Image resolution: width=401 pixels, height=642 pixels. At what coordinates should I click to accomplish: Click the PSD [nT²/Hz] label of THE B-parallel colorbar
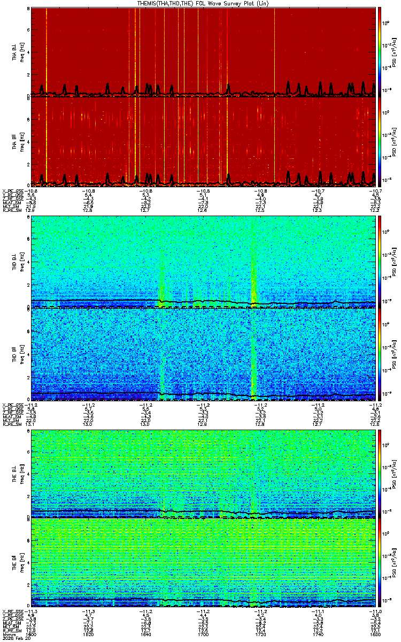395,563
